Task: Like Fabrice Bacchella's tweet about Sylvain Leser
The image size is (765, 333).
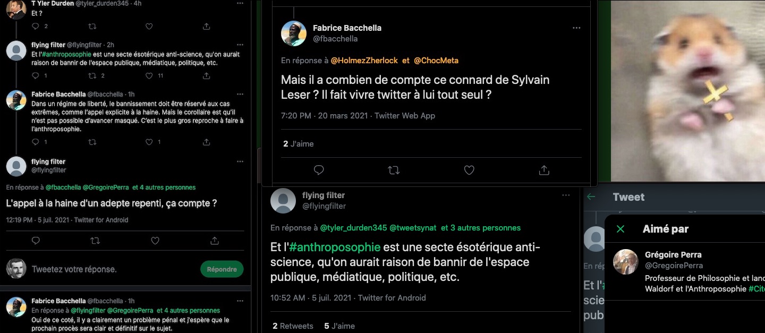Action: click(469, 170)
